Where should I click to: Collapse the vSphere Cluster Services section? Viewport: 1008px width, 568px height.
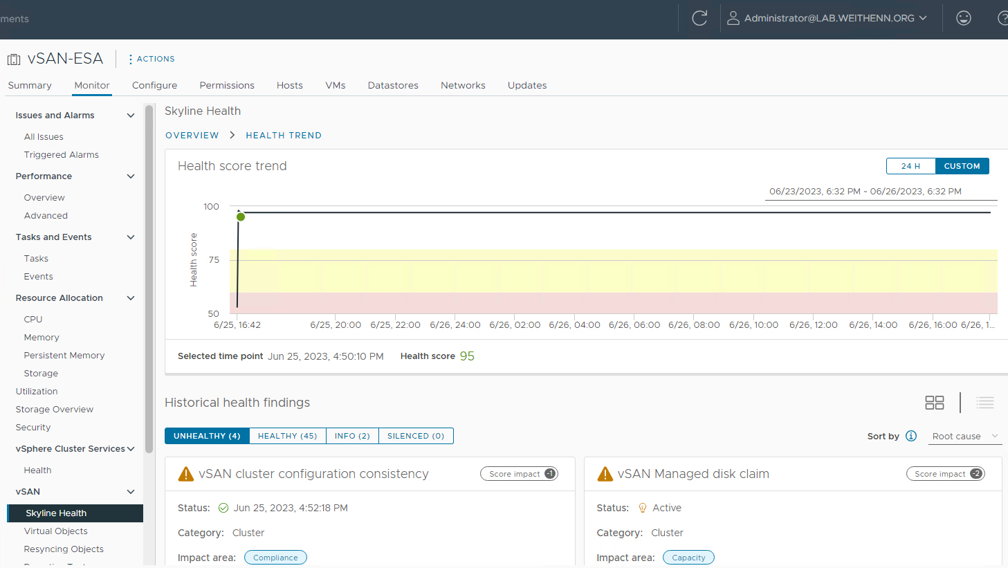[131, 449]
